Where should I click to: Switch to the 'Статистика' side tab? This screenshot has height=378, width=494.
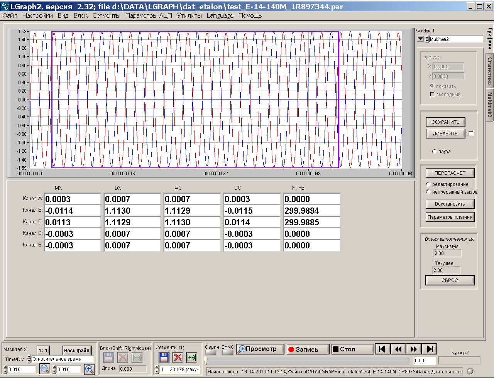[x=489, y=71]
